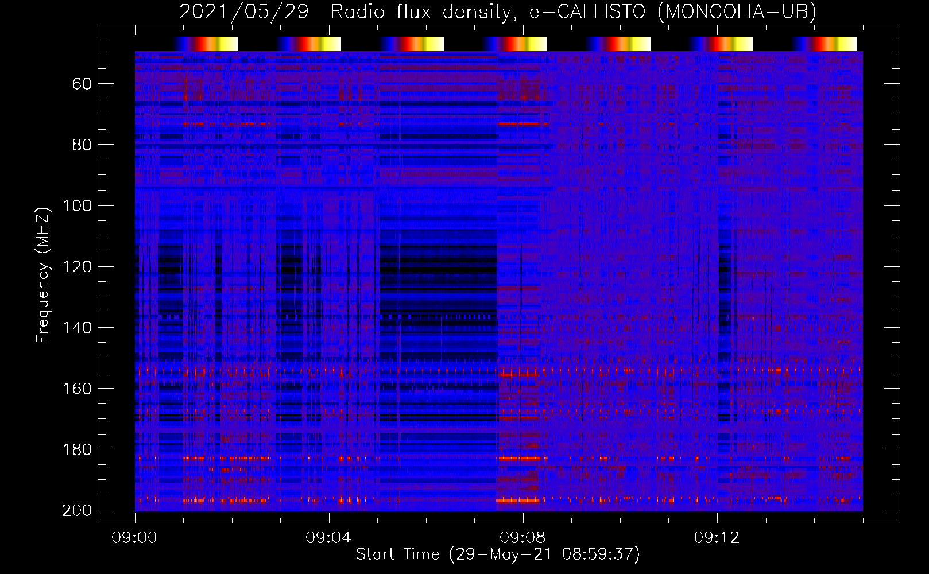The width and height of the screenshot is (929, 574).
Task: Click the 80 frequency tick label
Action: (82, 145)
